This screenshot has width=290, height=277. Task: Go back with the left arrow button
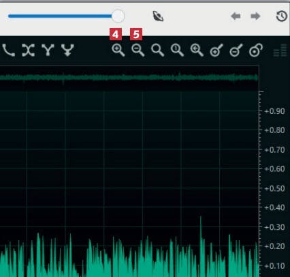coord(236,16)
